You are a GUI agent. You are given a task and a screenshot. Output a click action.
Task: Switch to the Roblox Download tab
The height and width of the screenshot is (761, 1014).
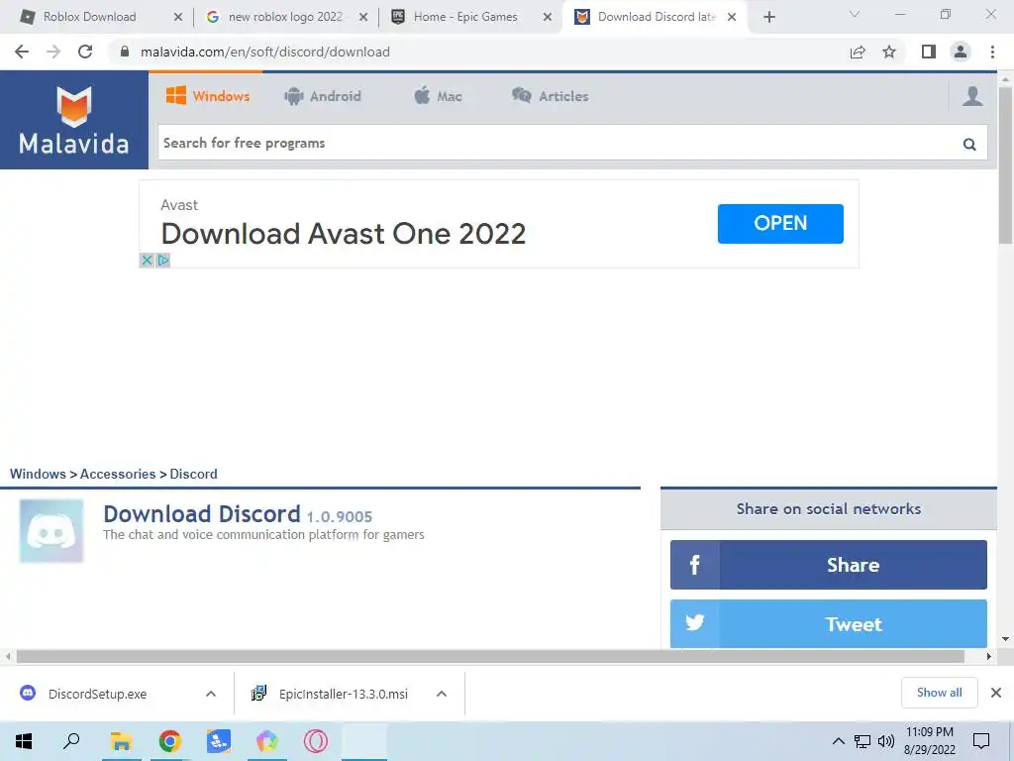tap(90, 17)
